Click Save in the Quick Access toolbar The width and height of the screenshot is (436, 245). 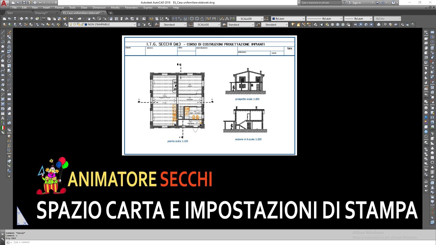(24, 2)
